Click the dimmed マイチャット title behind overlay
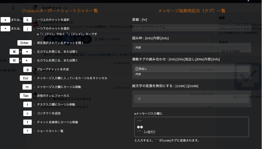The height and width of the screenshot is (149, 262). [52, 8]
